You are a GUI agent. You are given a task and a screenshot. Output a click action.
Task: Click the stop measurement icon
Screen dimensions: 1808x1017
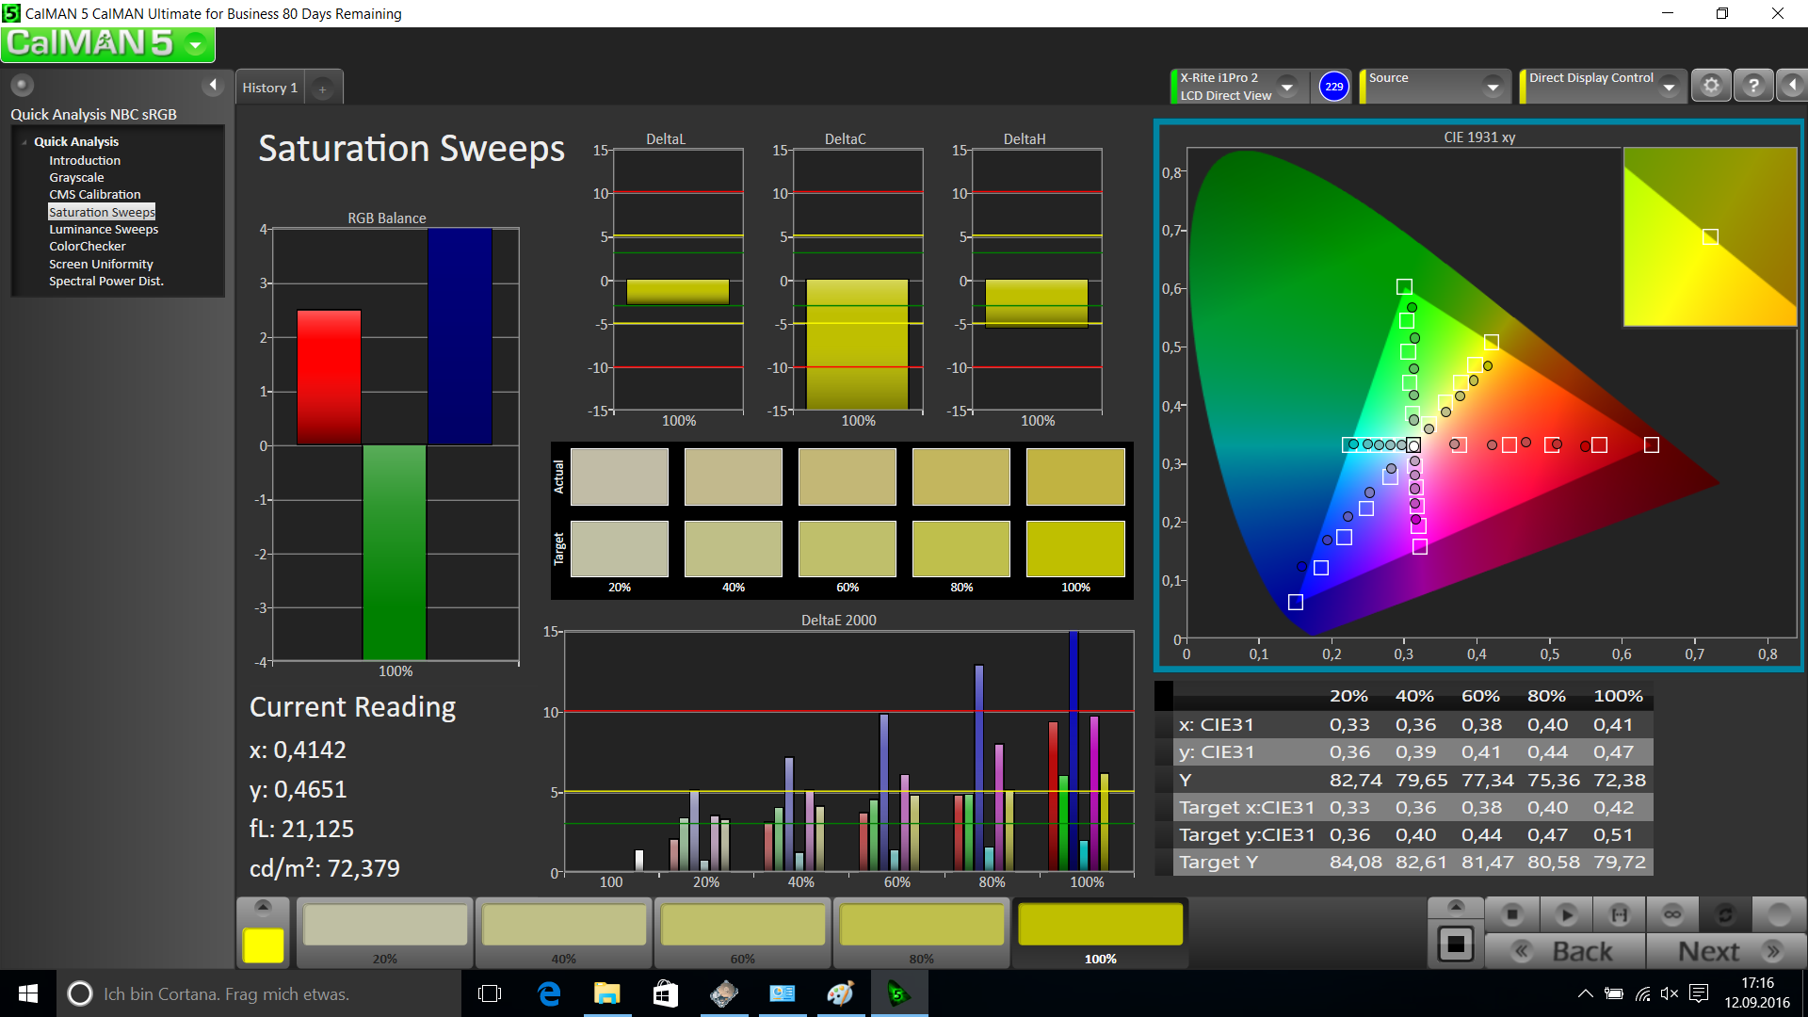tap(1512, 914)
